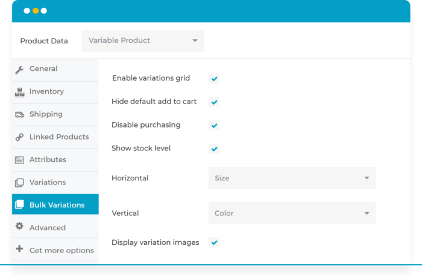
Task: Click the Bulk Variations icon
Action: pos(19,204)
